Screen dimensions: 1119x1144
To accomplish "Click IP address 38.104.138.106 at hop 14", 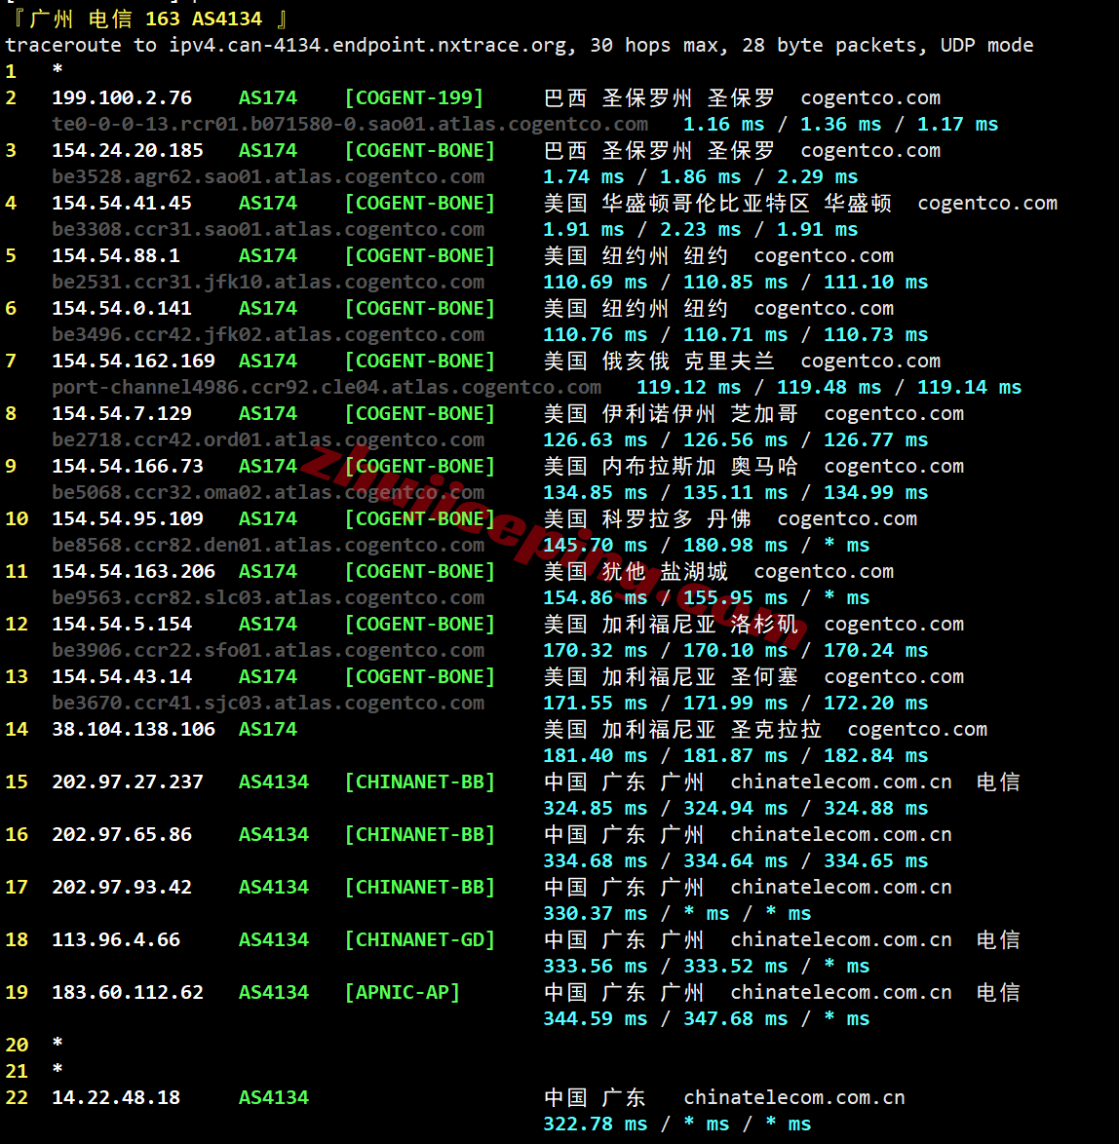I will tap(134, 729).
